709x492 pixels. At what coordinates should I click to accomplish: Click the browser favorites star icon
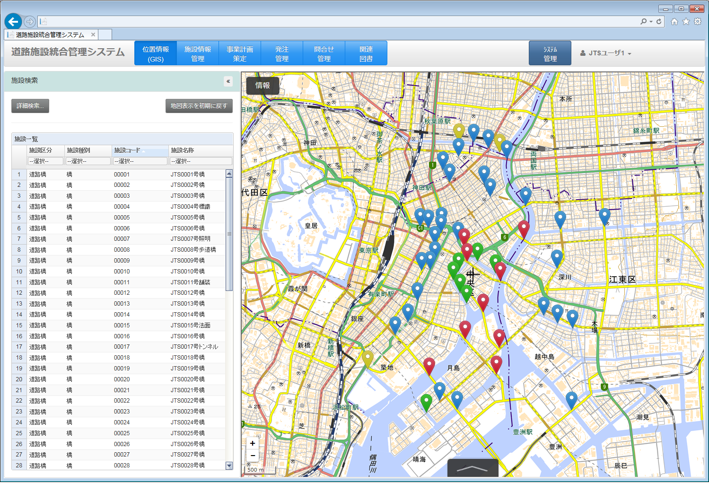click(686, 21)
